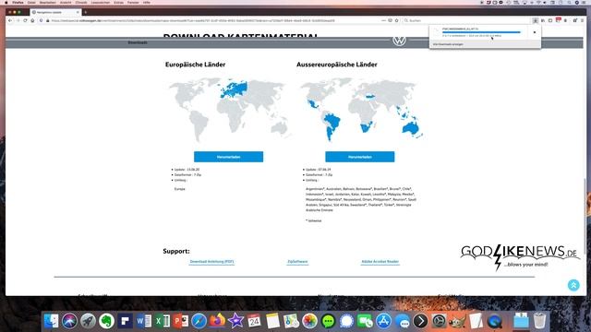
Task: Click the Suchen search field
Action: 466,20
